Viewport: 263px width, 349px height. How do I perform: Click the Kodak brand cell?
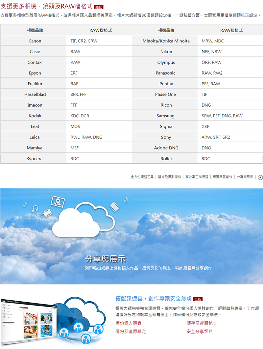pyautogui.click(x=34, y=116)
